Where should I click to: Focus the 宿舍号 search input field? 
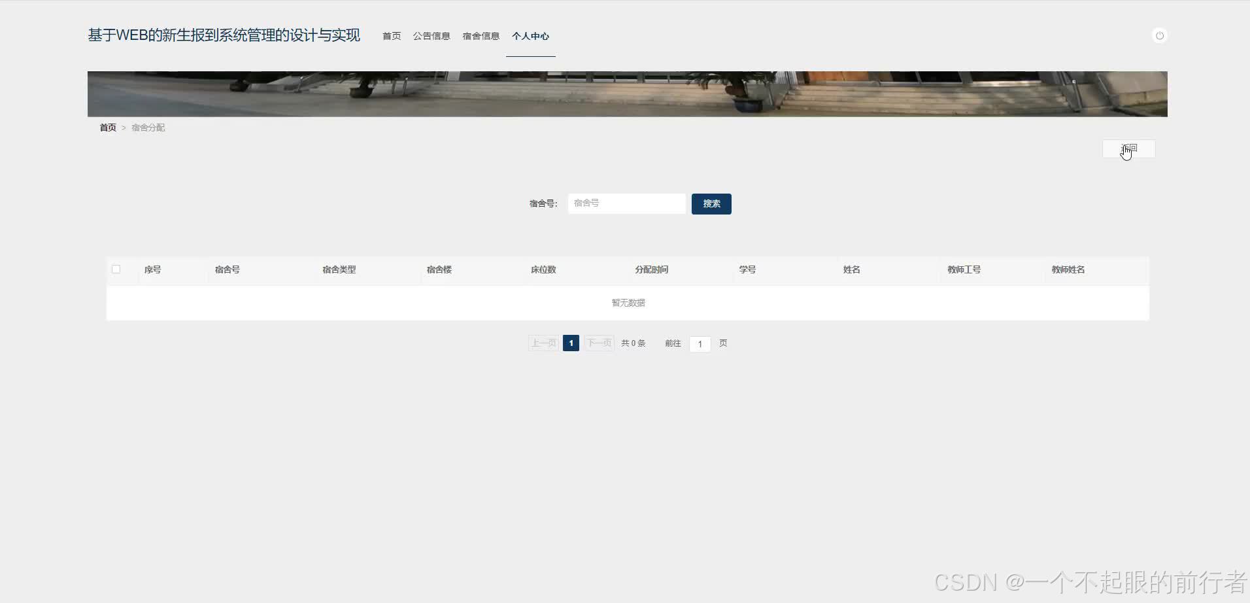[626, 203]
